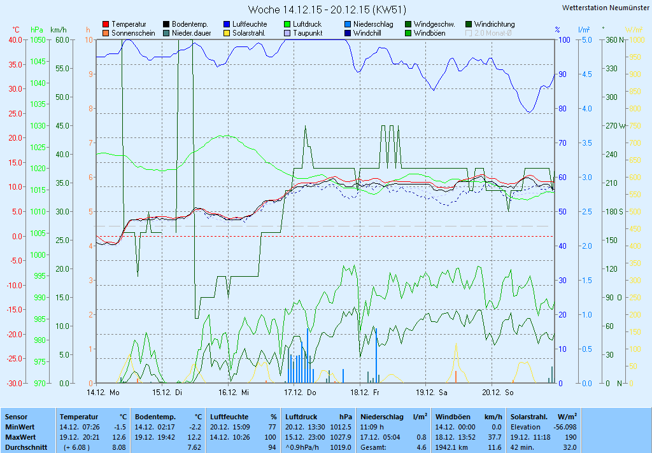
Task: Click the Niederschlag column header in the table
Action: pyautogui.click(x=382, y=417)
